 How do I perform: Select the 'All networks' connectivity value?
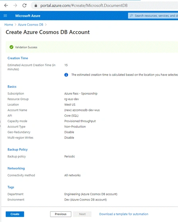click(x=72, y=175)
